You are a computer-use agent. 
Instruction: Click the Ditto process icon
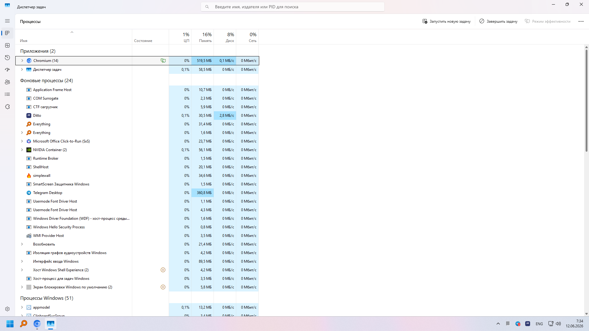click(29, 116)
